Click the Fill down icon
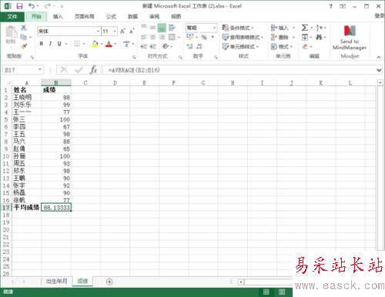This screenshot has height=297, width=385. (x=305, y=38)
